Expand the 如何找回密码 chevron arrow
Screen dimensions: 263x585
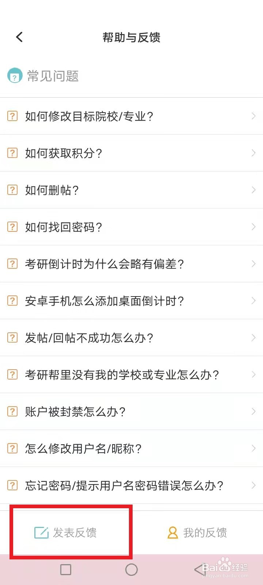(x=254, y=227)
